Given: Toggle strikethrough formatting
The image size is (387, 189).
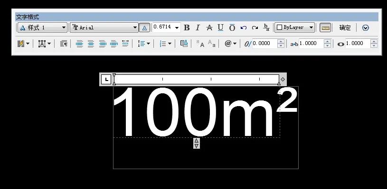Looking at the screenshot, I should point(209,28).
